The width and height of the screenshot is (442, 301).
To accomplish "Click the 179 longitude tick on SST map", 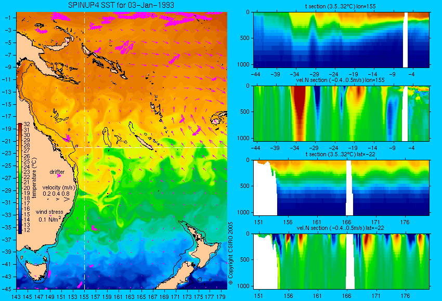I will pos(221,296).
